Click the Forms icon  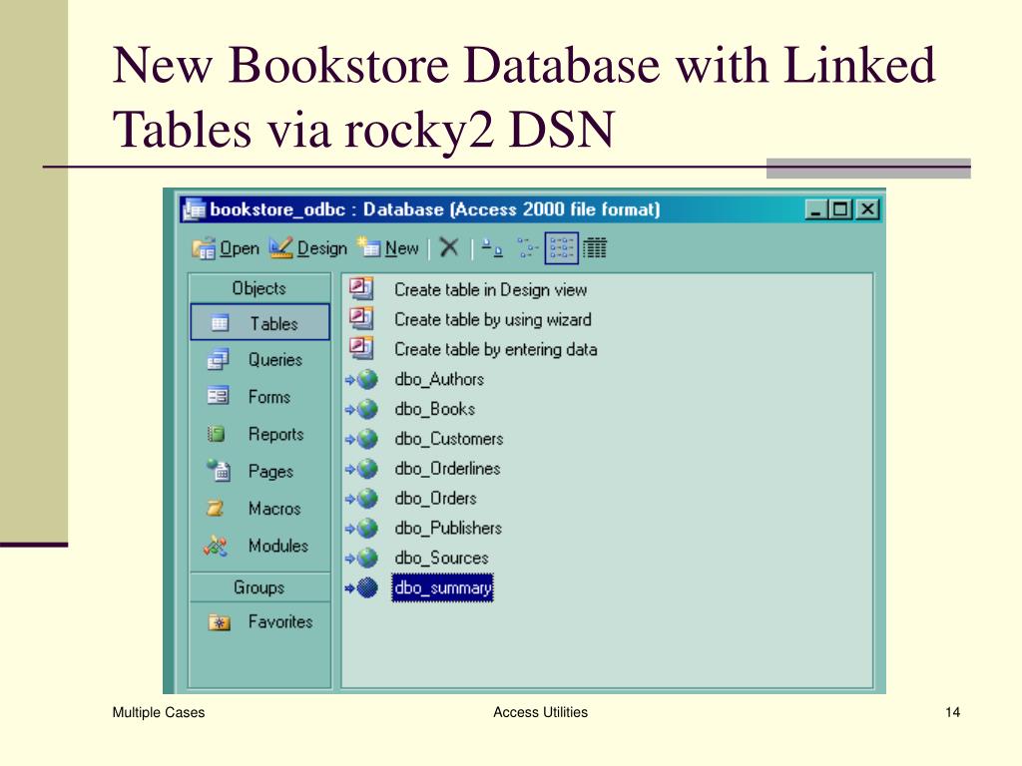click(x=218, y=396)
